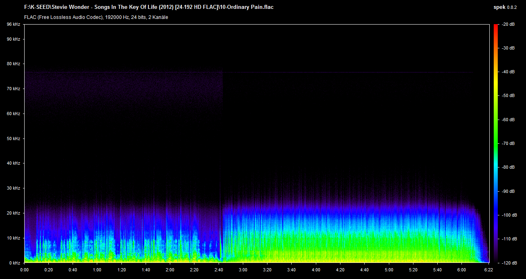Click the 5:20 time axis label
The height and width of the screenshot is (279, 526).
tap(413, 270)
